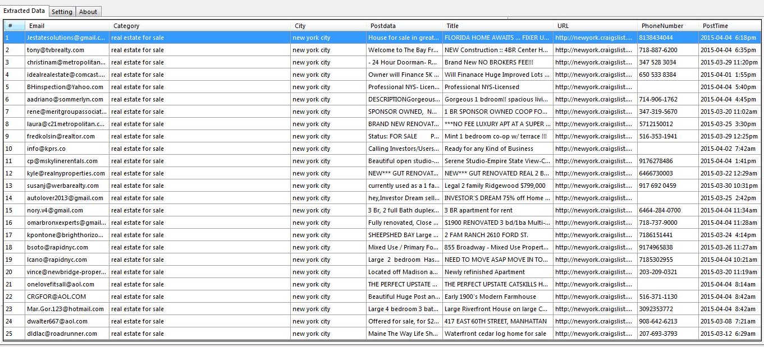
Task: Click post time 2015-03-08 7:21am
Action: click(x=728, y=321)
